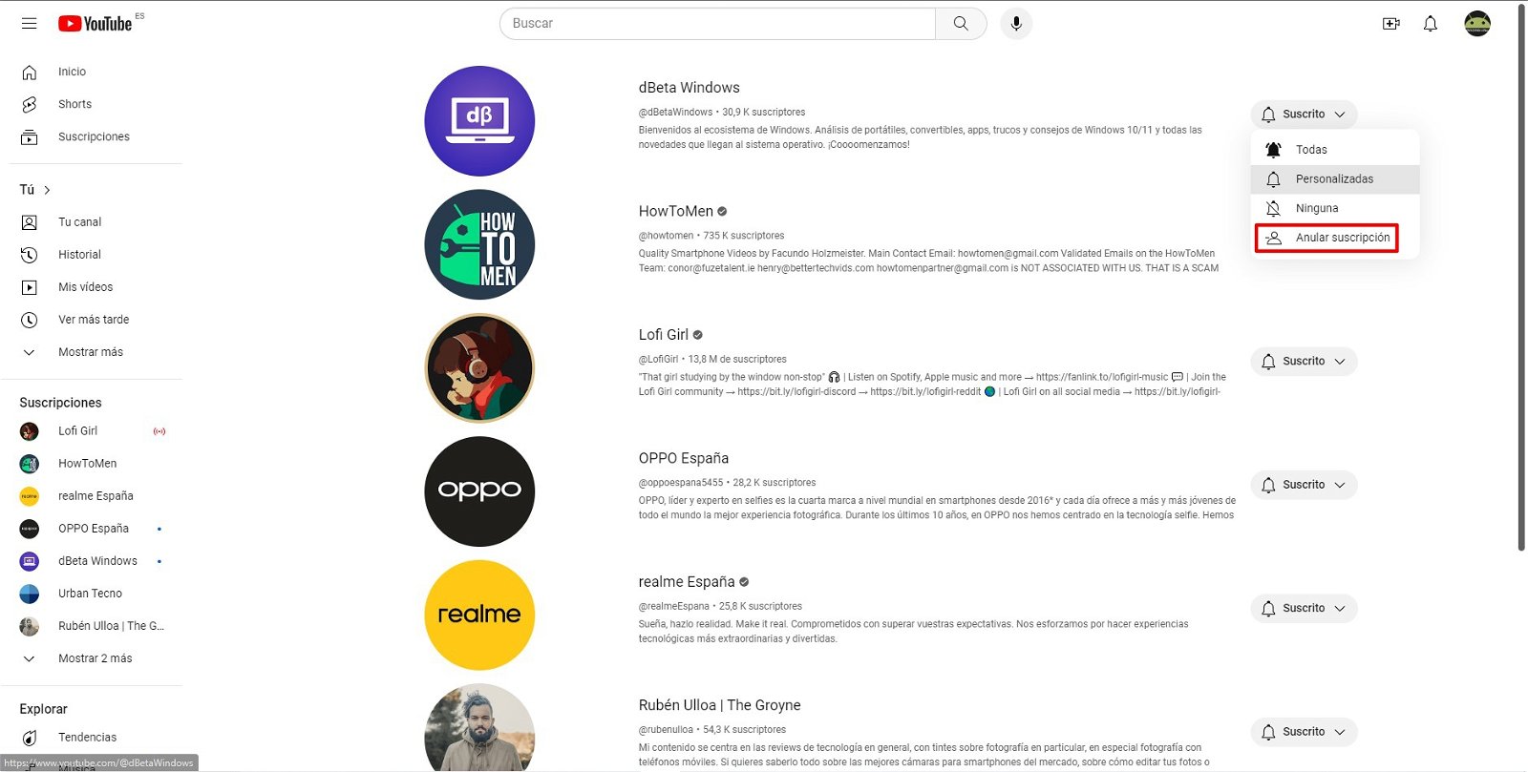
Task: Start voice search with microphone
Action: (x=1016, y=23)
